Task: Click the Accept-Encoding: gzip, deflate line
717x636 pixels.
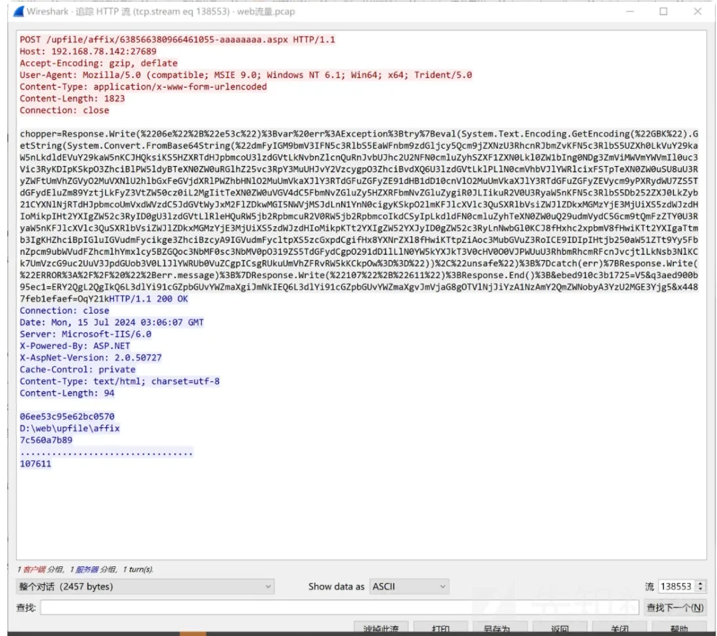Action: point(98,63)
